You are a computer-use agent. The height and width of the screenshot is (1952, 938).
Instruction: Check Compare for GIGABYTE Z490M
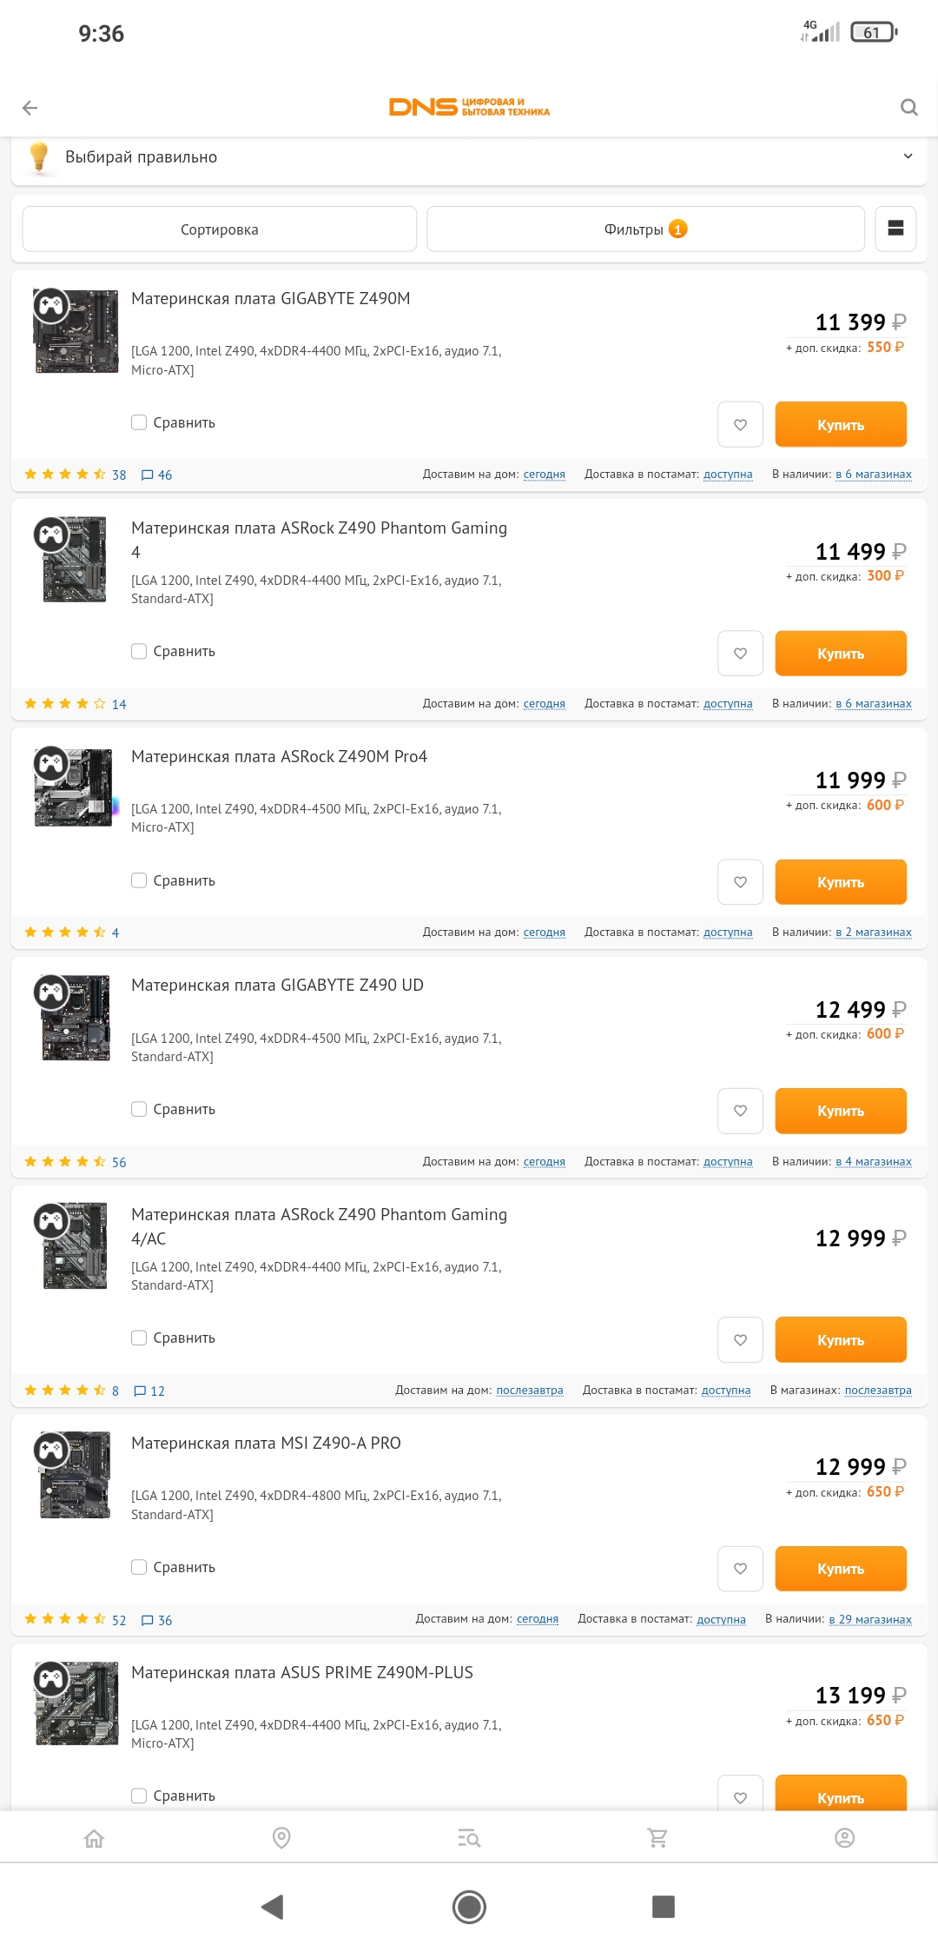(139, 422)
